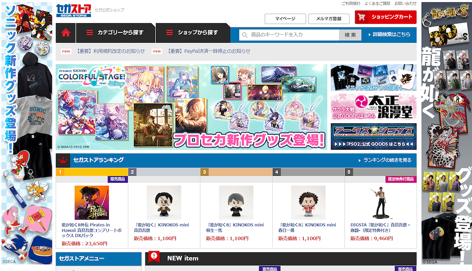Open ランキングの続きを見る link
This screenshot has height=271, width=472.
click(x=385, y=160)
